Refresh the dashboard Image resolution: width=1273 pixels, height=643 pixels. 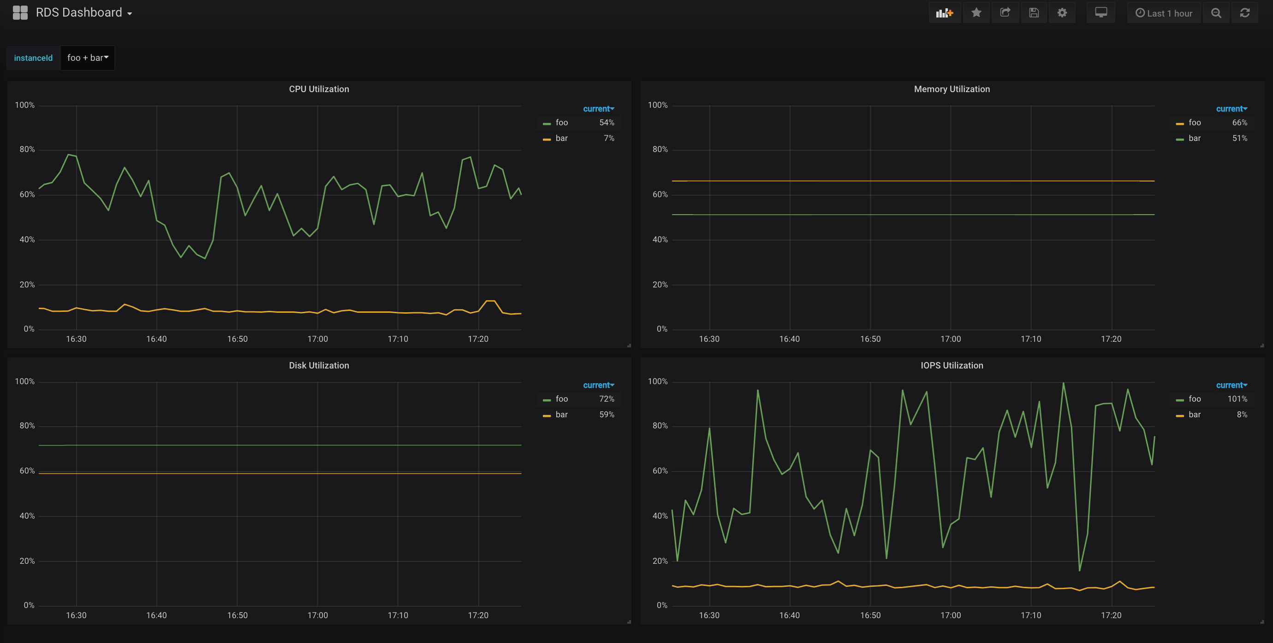(x=1244, y=13)
